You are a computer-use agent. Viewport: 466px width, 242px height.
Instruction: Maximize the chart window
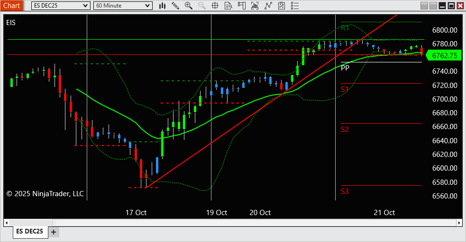tap(451, 6)
